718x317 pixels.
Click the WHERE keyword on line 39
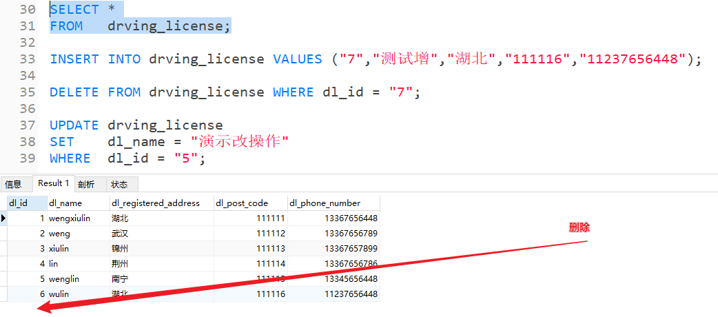coord(70,158)
